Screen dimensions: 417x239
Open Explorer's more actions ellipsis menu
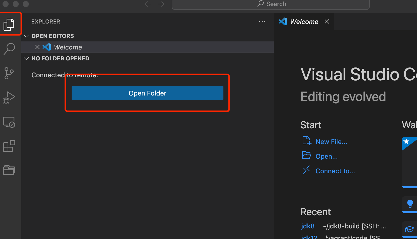pyautogui.click(x=262, y=22)
